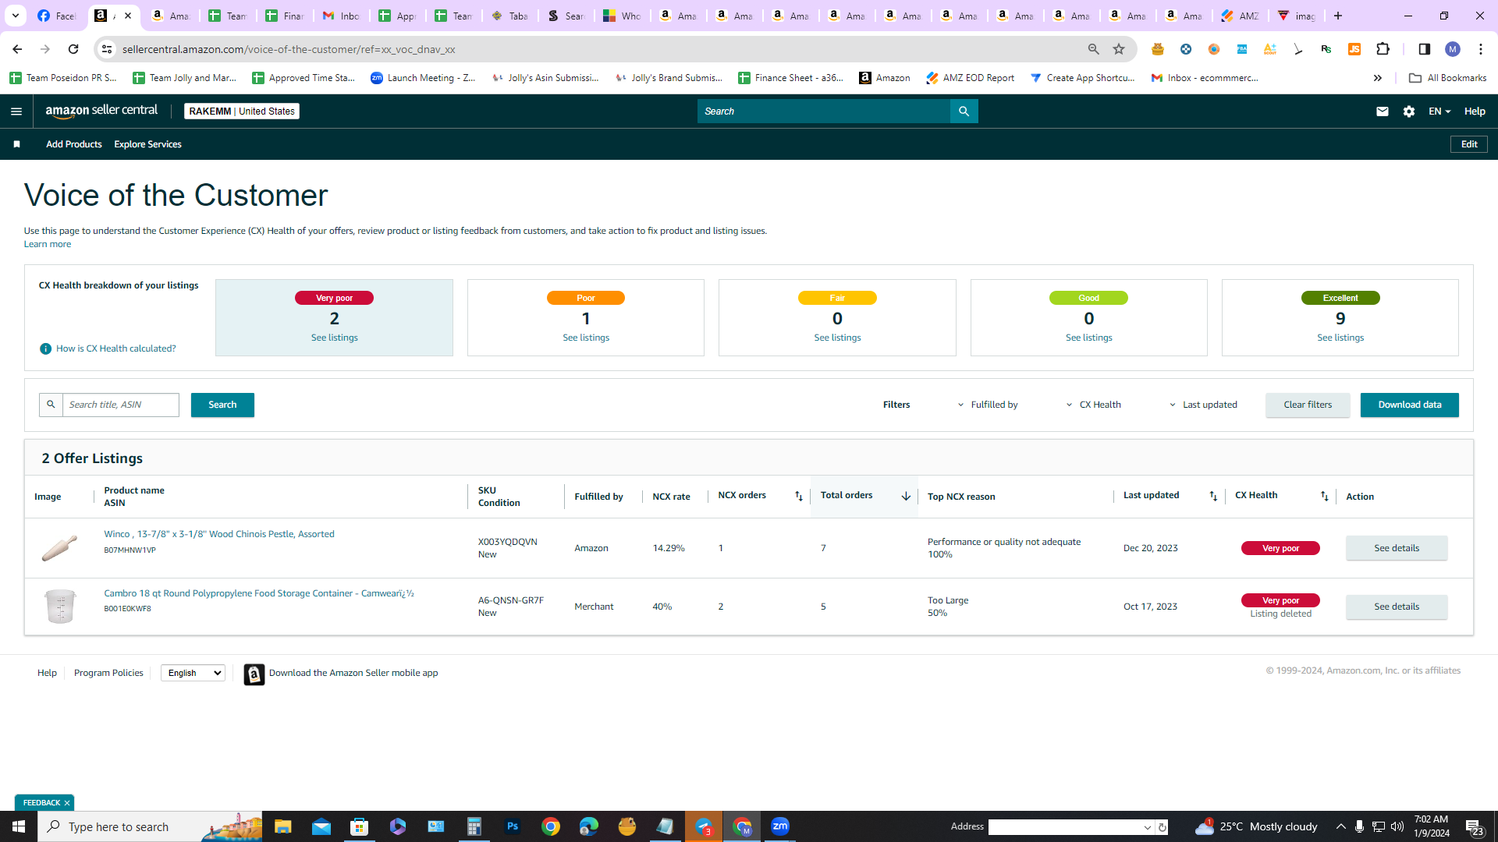Open the English footer language selector
The image size is (1498, 842).
point(193,673)
